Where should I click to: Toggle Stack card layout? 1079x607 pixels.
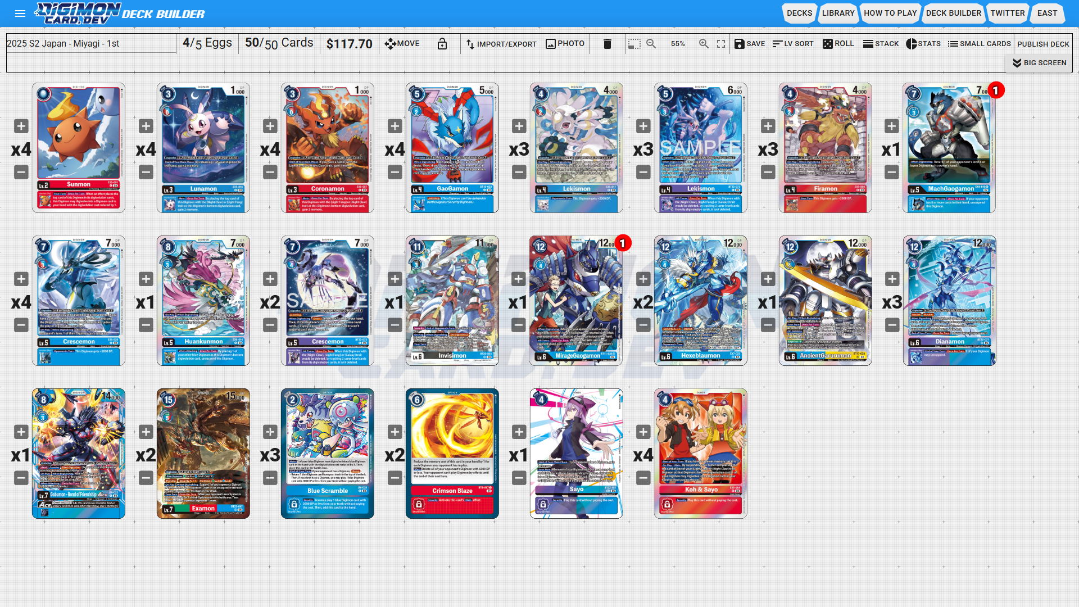(881, 44)
